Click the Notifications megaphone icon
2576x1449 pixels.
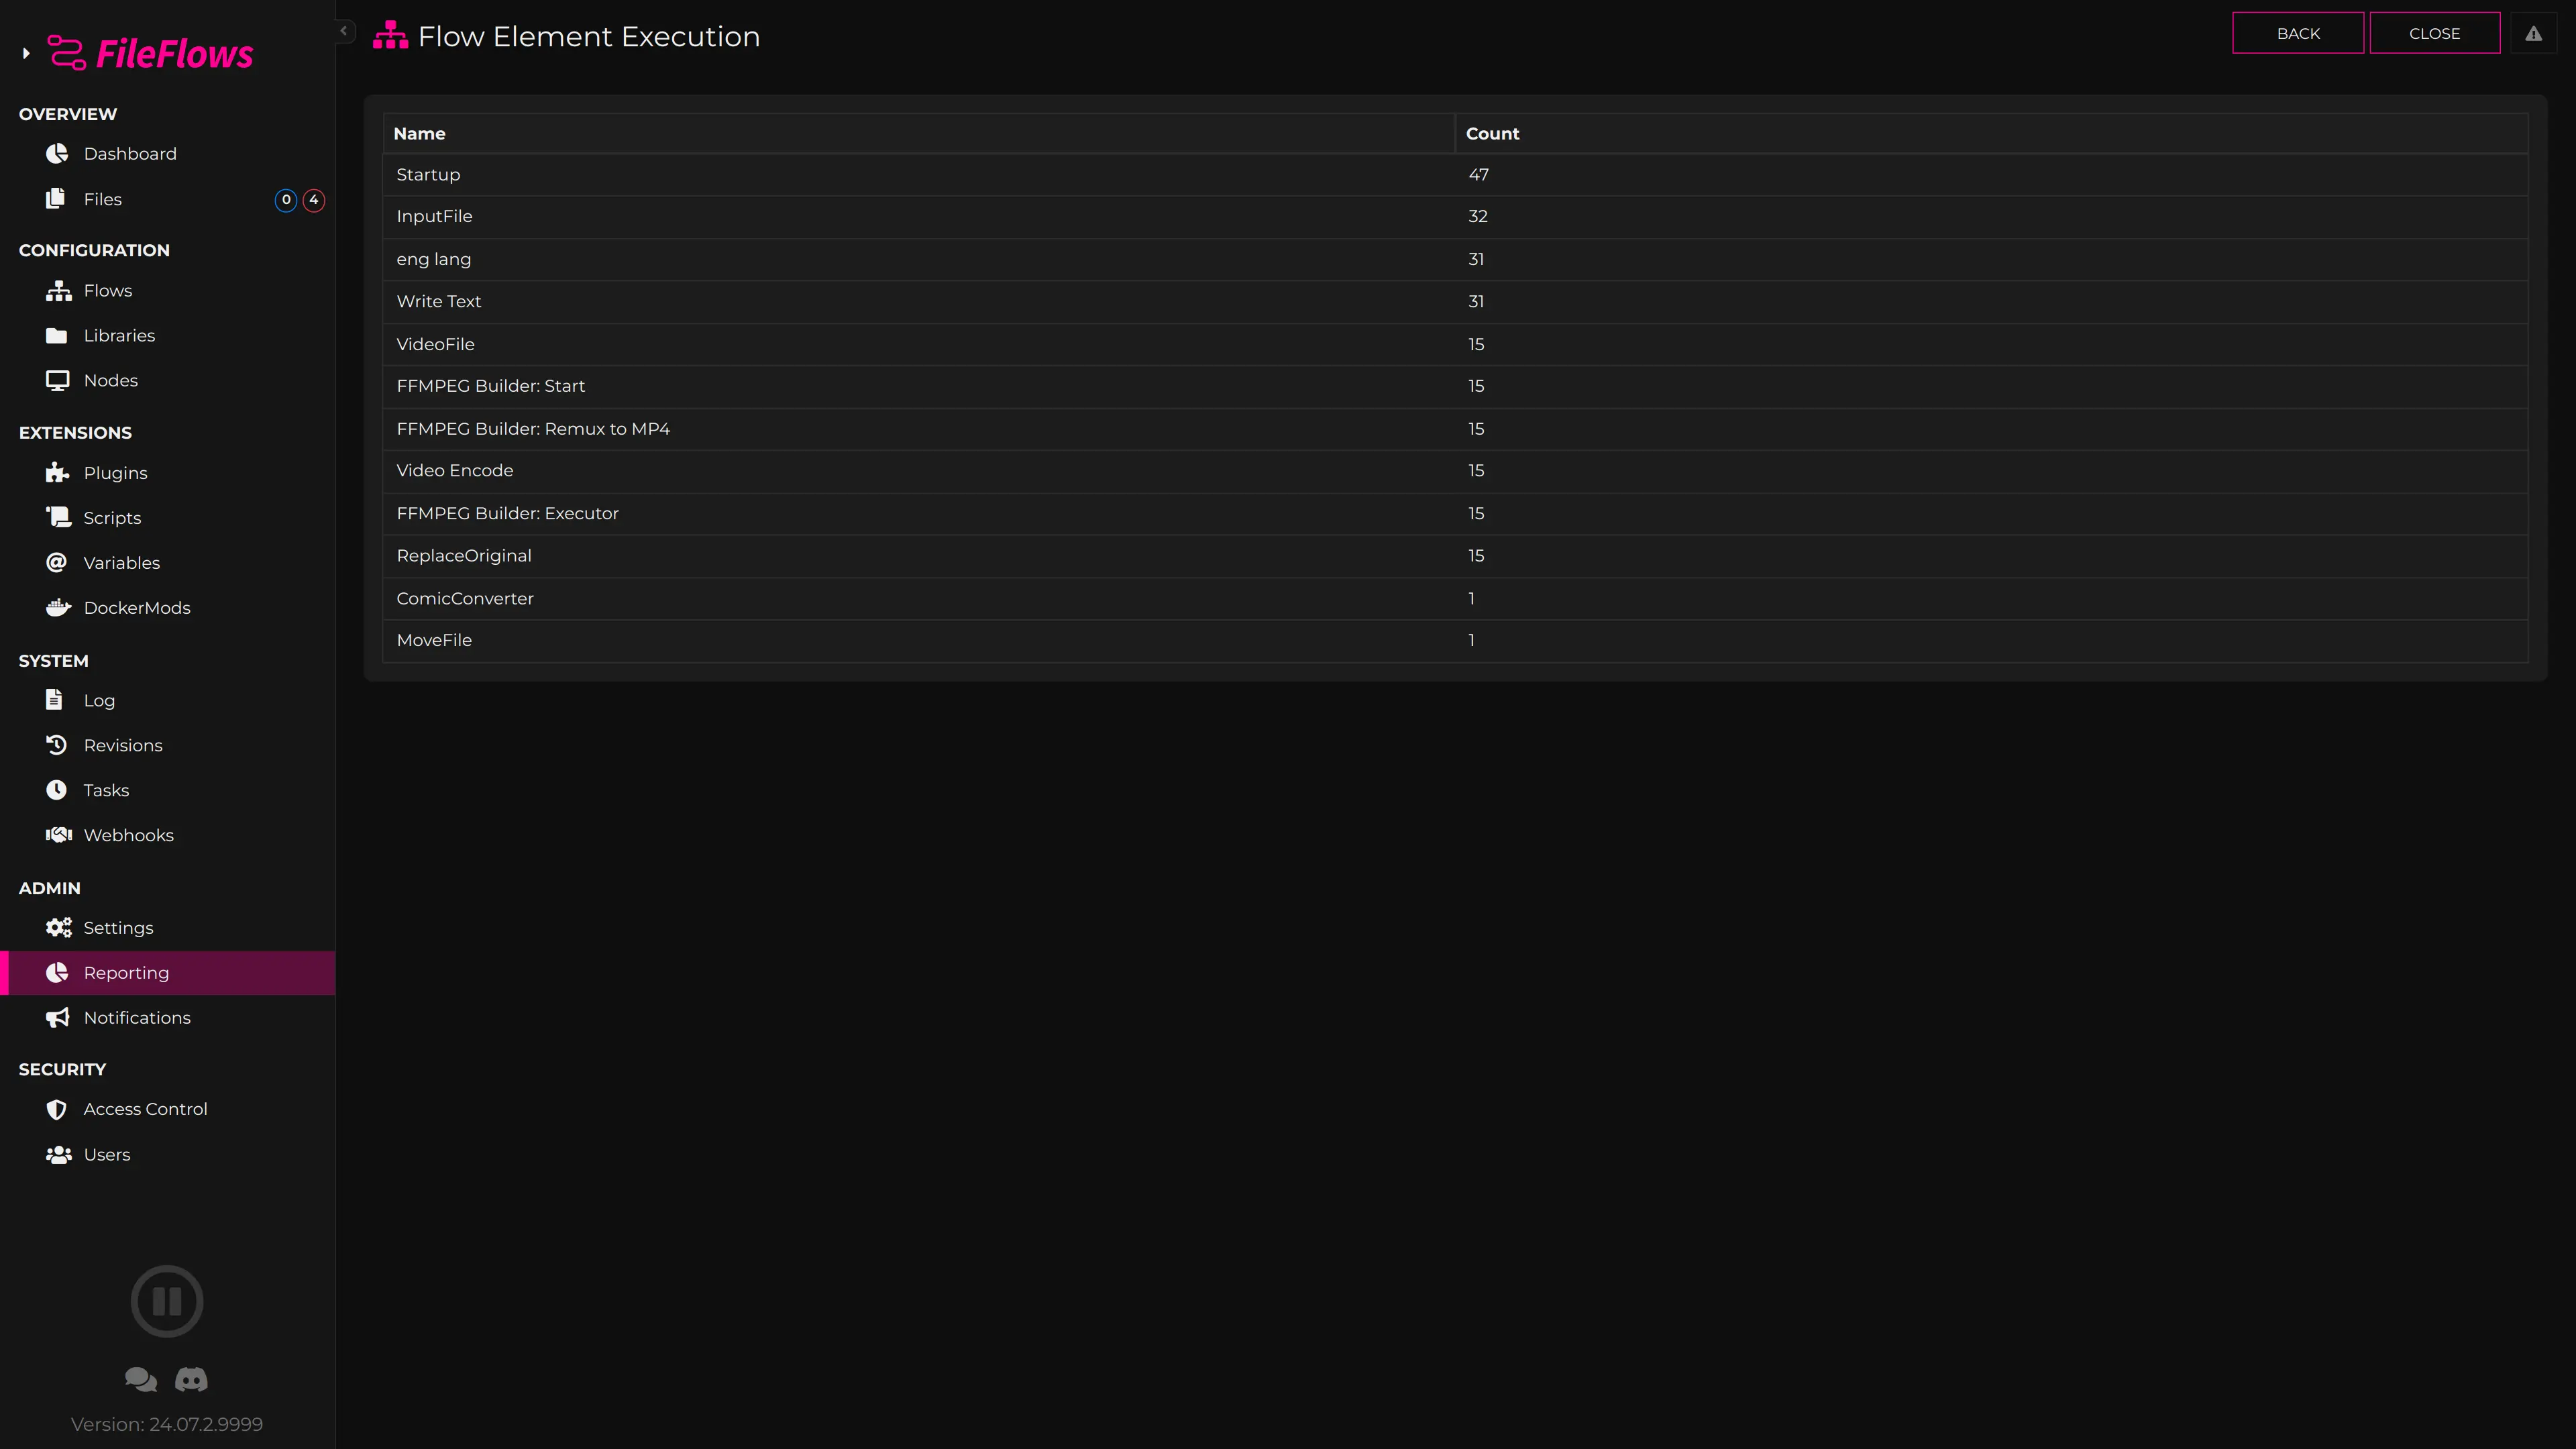pos(58,1017)
